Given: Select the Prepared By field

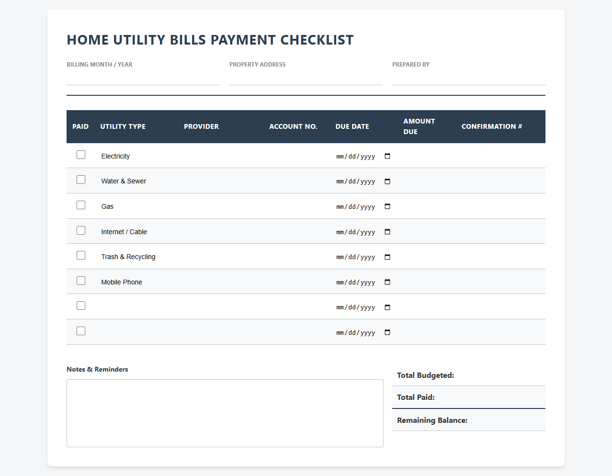Looking at the screenshot, I should coord(469,78).
